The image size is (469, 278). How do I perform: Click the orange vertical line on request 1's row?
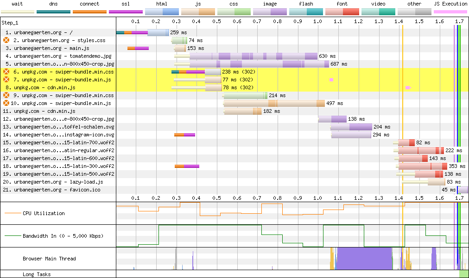[403, 32]
